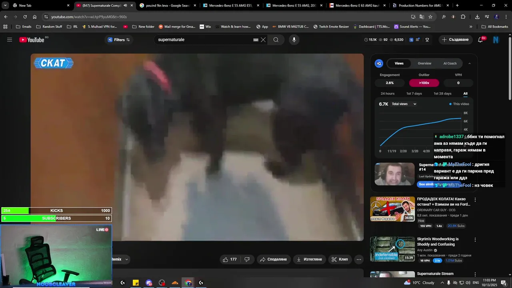Open the Twitch Emote Resizer bookmark
Screen dimensions: 512x288
(x=332, y=27)
